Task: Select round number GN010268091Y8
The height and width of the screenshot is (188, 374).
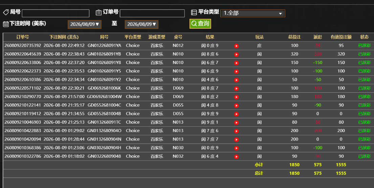Action: [104, 62]
